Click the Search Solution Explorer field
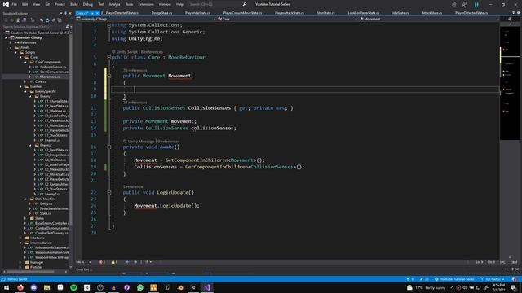 pos(36,27)
